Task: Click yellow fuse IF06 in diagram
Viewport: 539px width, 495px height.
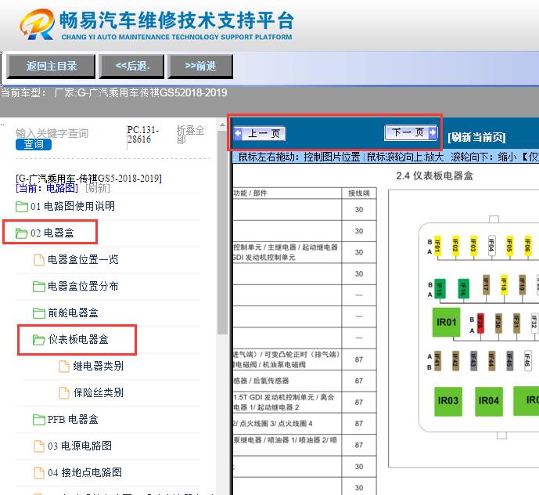Action: (527, 245)
